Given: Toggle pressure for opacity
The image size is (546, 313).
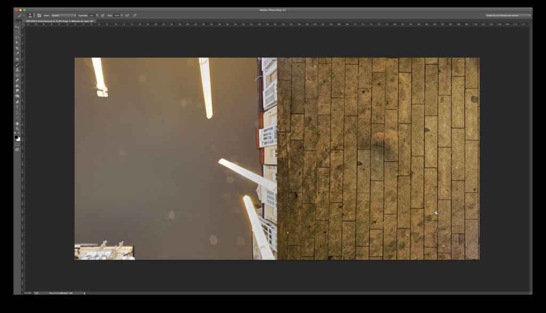Looking at the screenshot, I should click(102, 15).
